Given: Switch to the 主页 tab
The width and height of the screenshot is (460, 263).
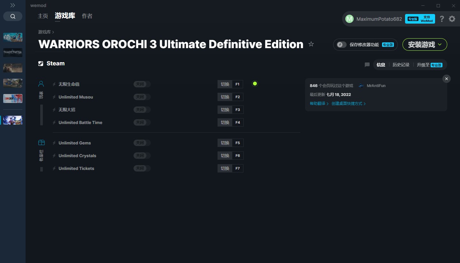Looking at the screenshot, I should coord(43,16).
